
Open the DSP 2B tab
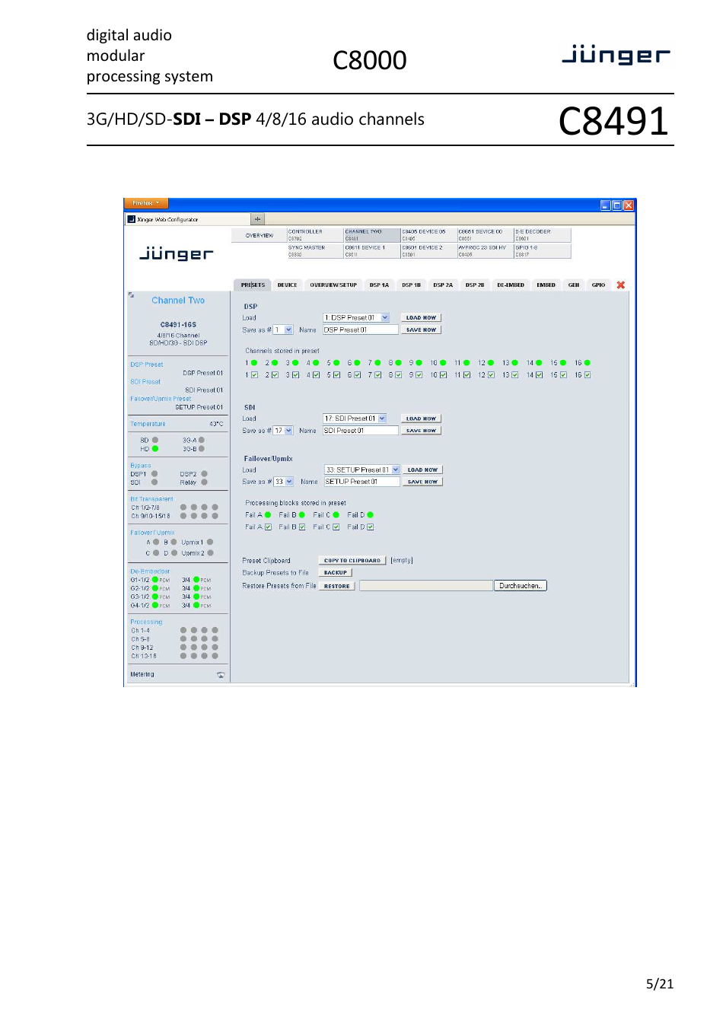tap(475, 285)
